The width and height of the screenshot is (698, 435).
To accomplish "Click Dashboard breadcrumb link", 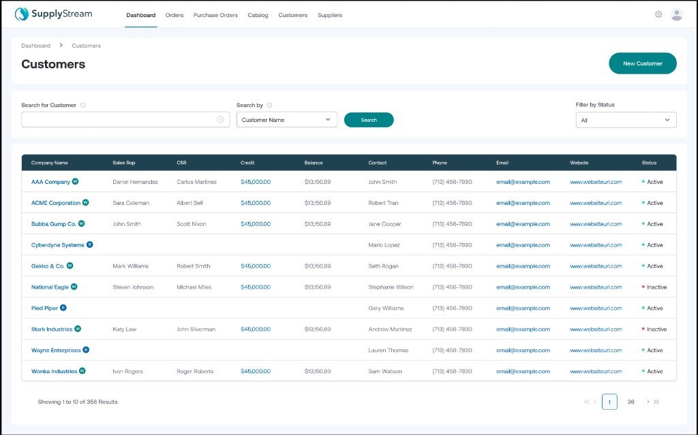I will [x=35, y=46].
